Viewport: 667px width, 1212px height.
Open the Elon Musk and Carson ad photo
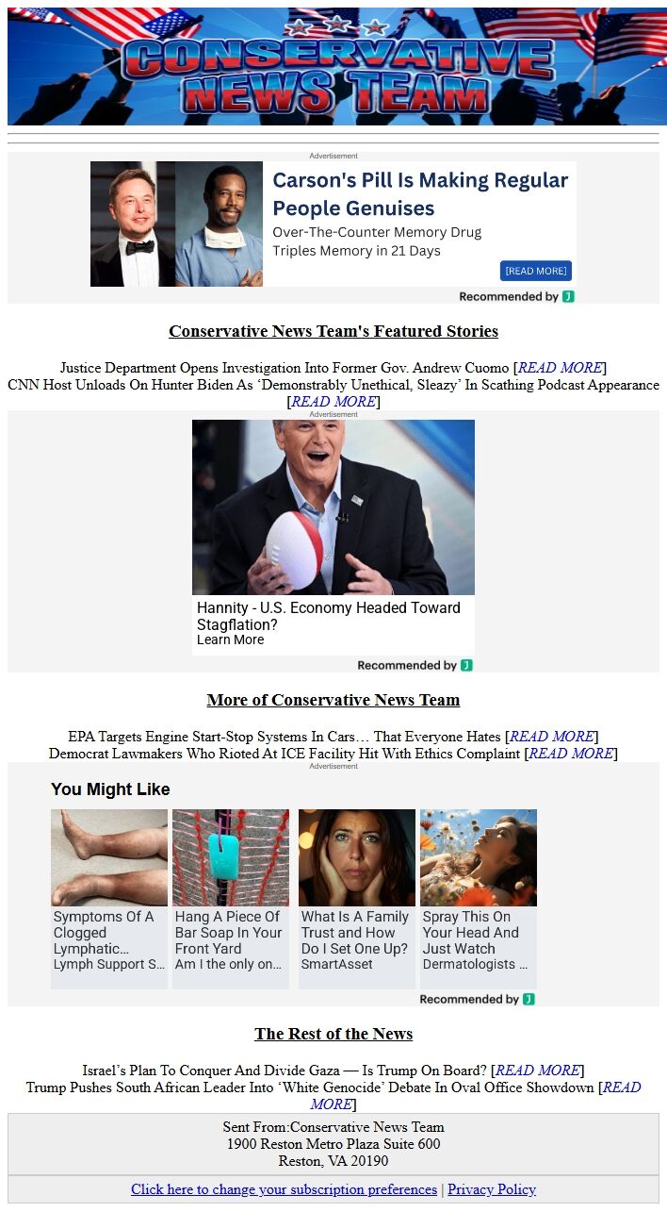tap(176, 224)
